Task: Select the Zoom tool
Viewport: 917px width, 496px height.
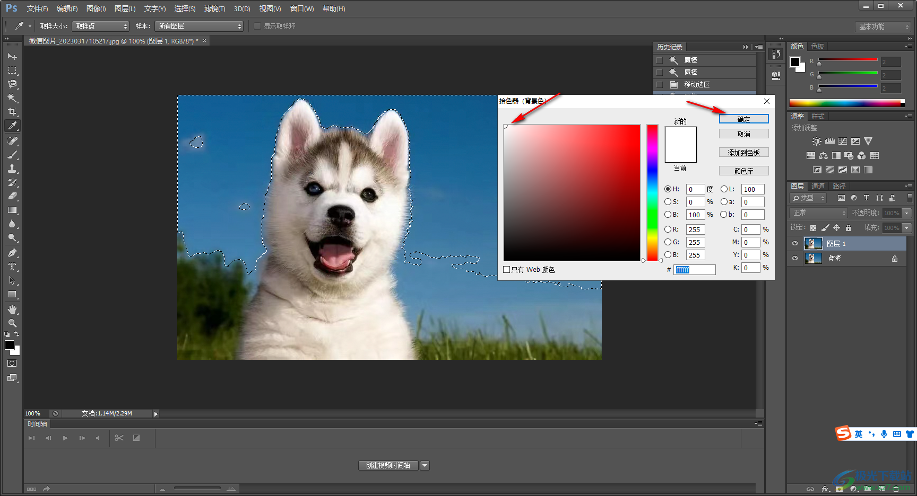Action: [12, 323]
